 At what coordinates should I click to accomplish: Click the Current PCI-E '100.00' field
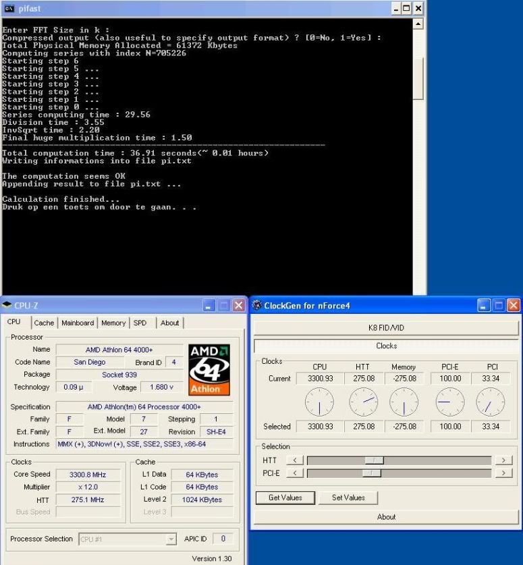coord(450,378)
